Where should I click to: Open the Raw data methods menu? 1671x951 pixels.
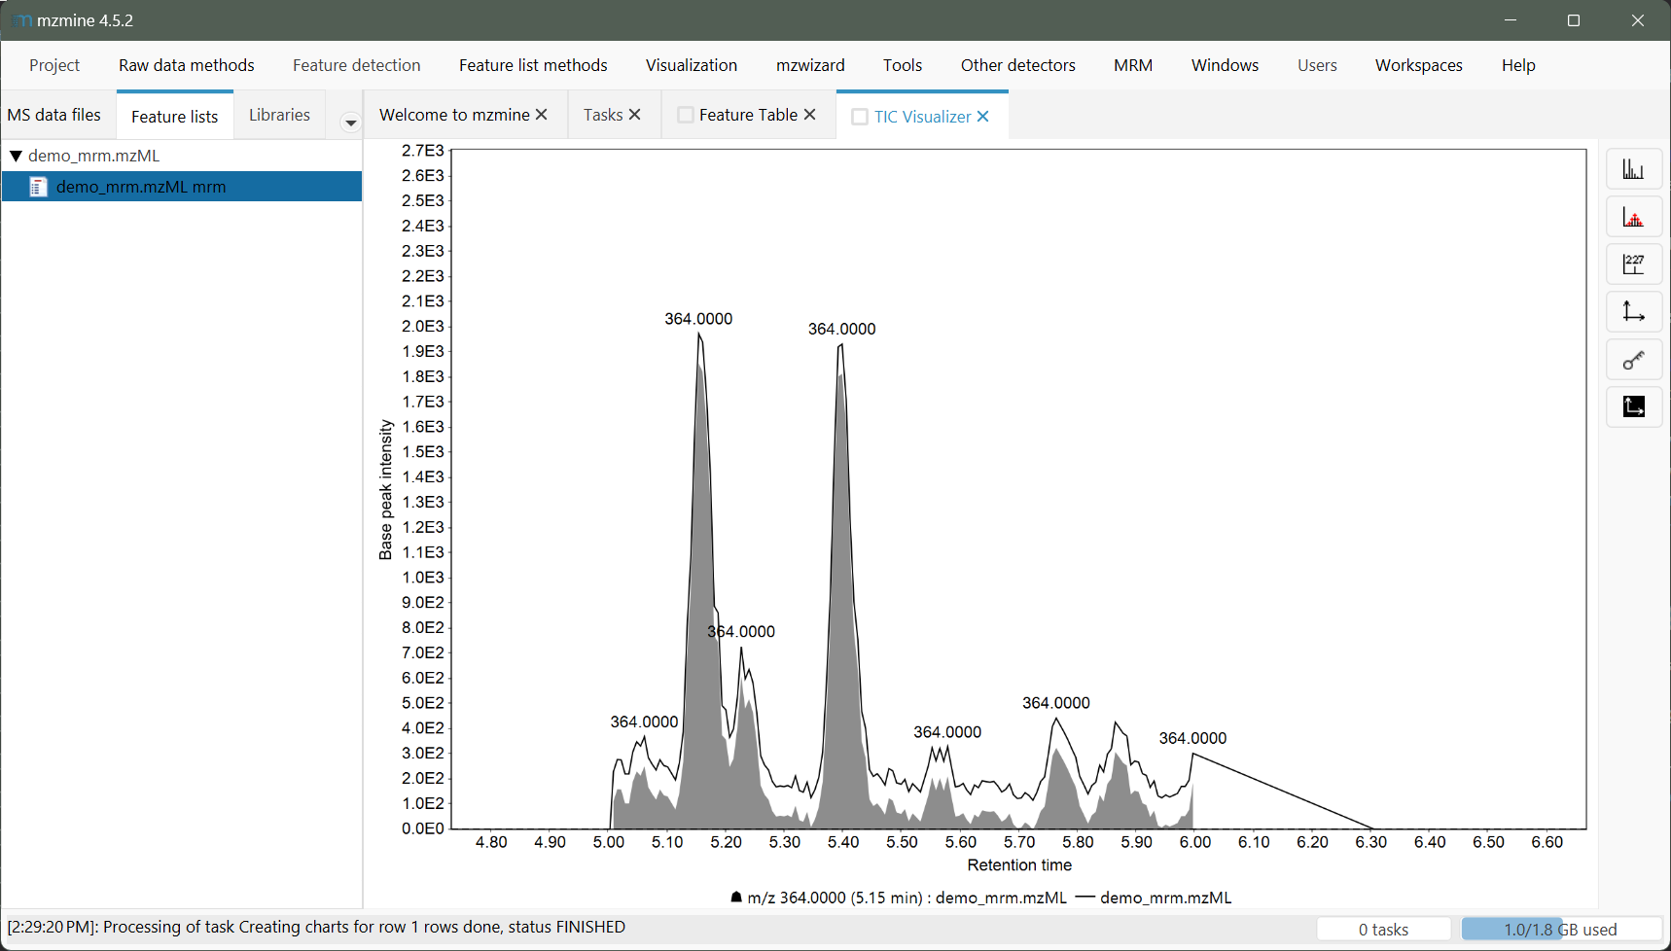point(187,65)
